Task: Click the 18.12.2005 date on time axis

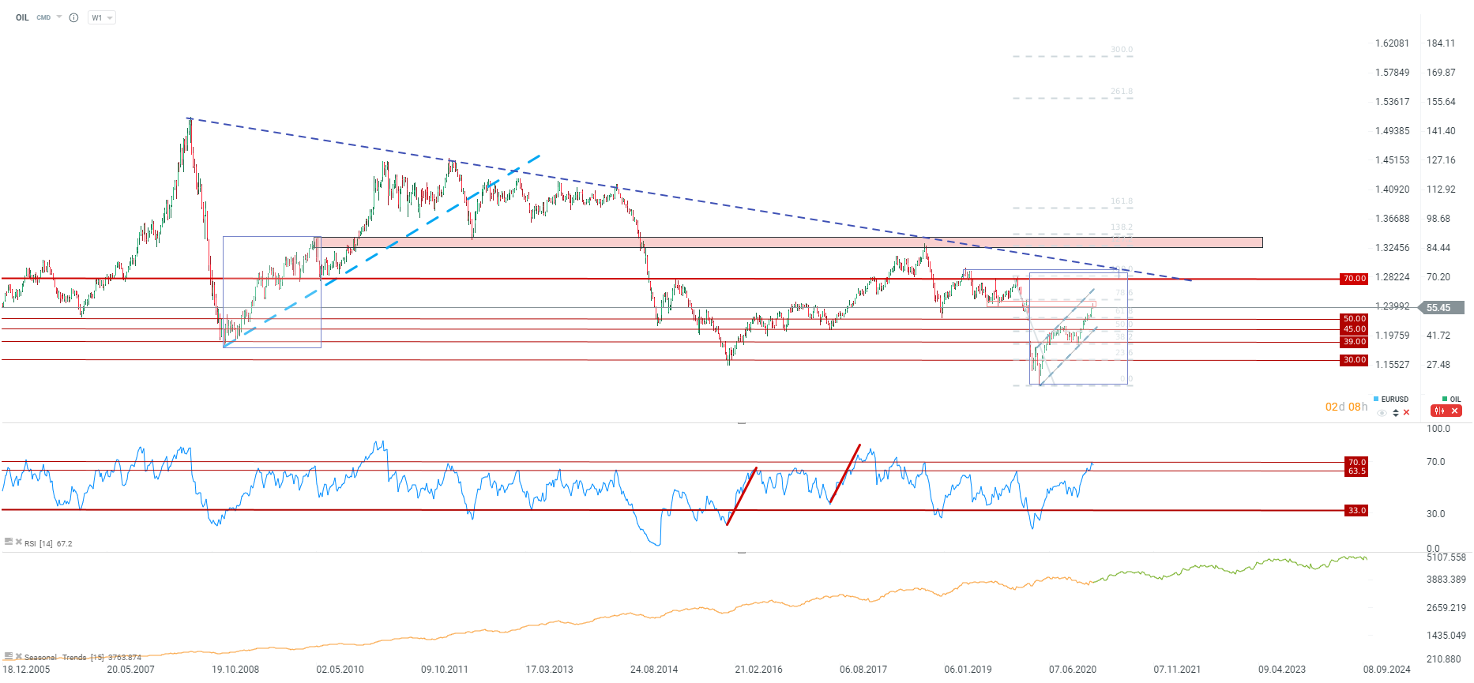Action: (x=25, y=670)
